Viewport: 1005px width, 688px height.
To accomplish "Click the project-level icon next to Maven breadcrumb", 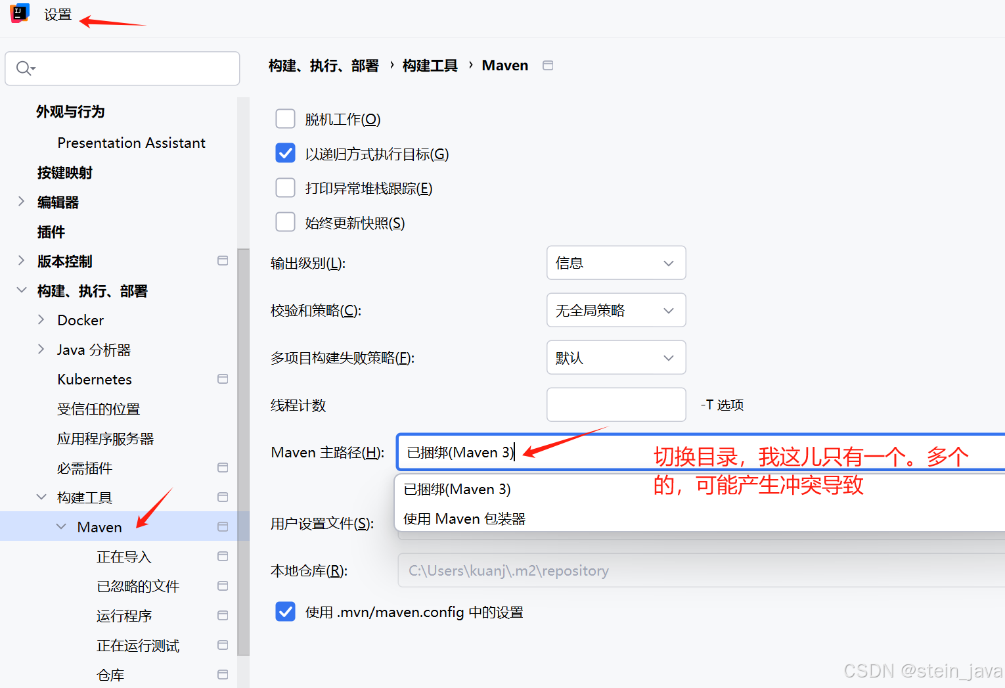I will click(548, 65).
